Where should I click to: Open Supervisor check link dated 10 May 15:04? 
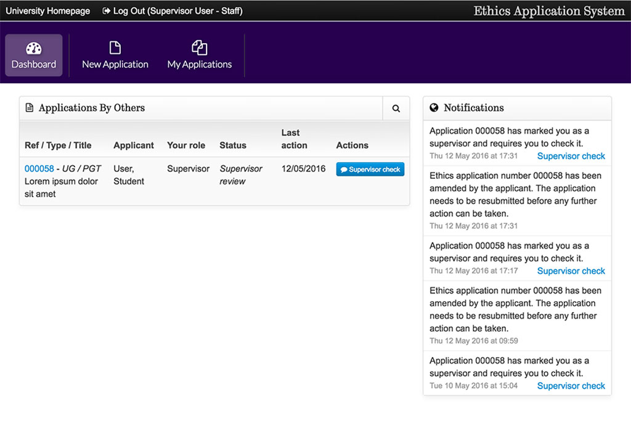(x=571, y=386)
